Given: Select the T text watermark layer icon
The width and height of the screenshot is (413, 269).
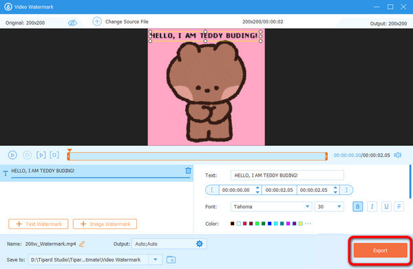Looking at the screenshot, I should point(6,173).
